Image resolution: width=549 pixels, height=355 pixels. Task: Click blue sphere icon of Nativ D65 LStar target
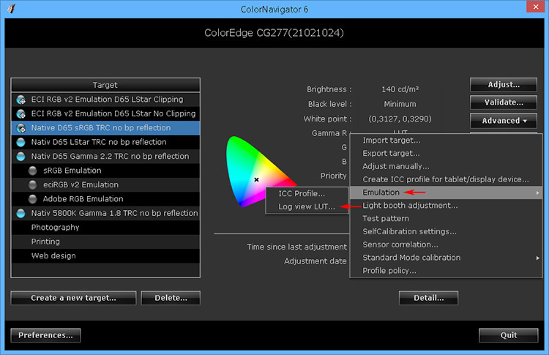[21, 142]
